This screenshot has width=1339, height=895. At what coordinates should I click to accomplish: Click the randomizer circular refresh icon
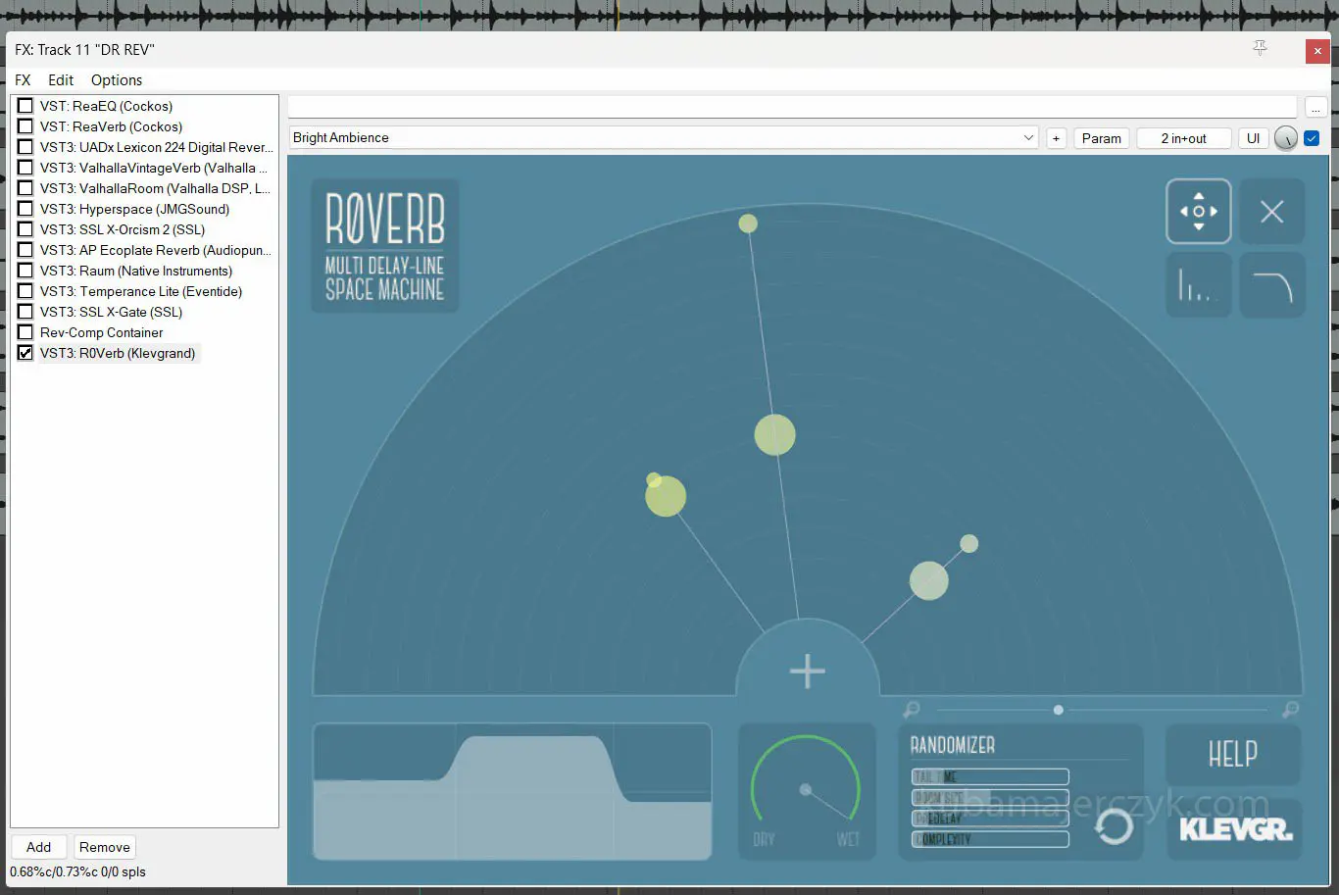[1113, 825]
